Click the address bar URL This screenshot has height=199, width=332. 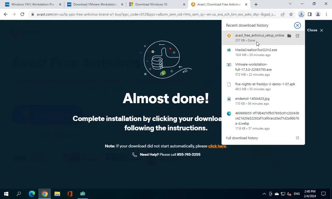coord(156,15)
